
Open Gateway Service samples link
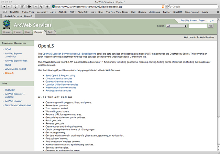point(59,81)
